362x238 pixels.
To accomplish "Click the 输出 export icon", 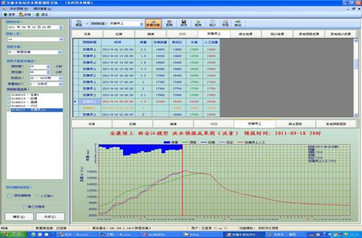I will [238, 24].
